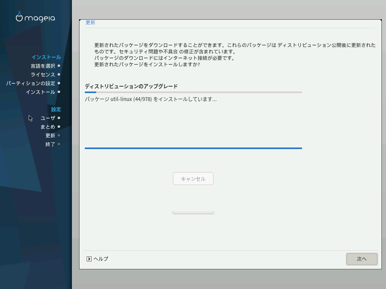
Task: Expand the ヘルプ disclosure triangle
Action: [89, 259]
